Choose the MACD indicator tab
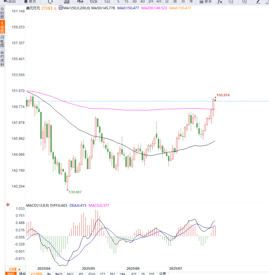The width and height of the screenshot is (269, 275). 59,274
